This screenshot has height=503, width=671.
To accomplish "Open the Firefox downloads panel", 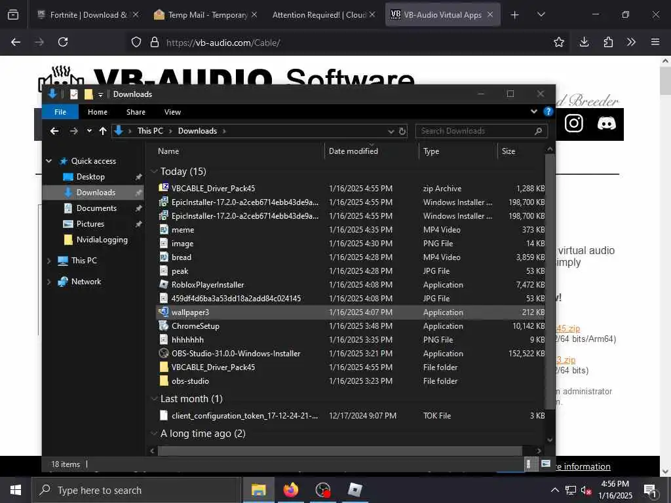I will click(584, 42).
